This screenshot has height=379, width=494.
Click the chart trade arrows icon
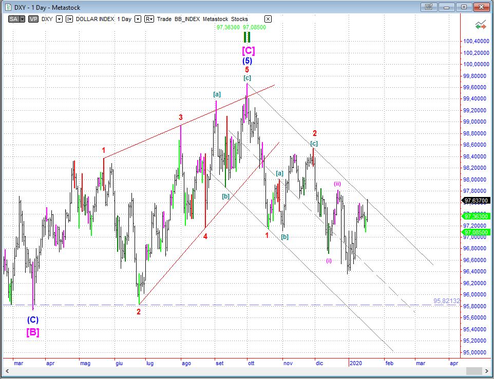[481, 25]
